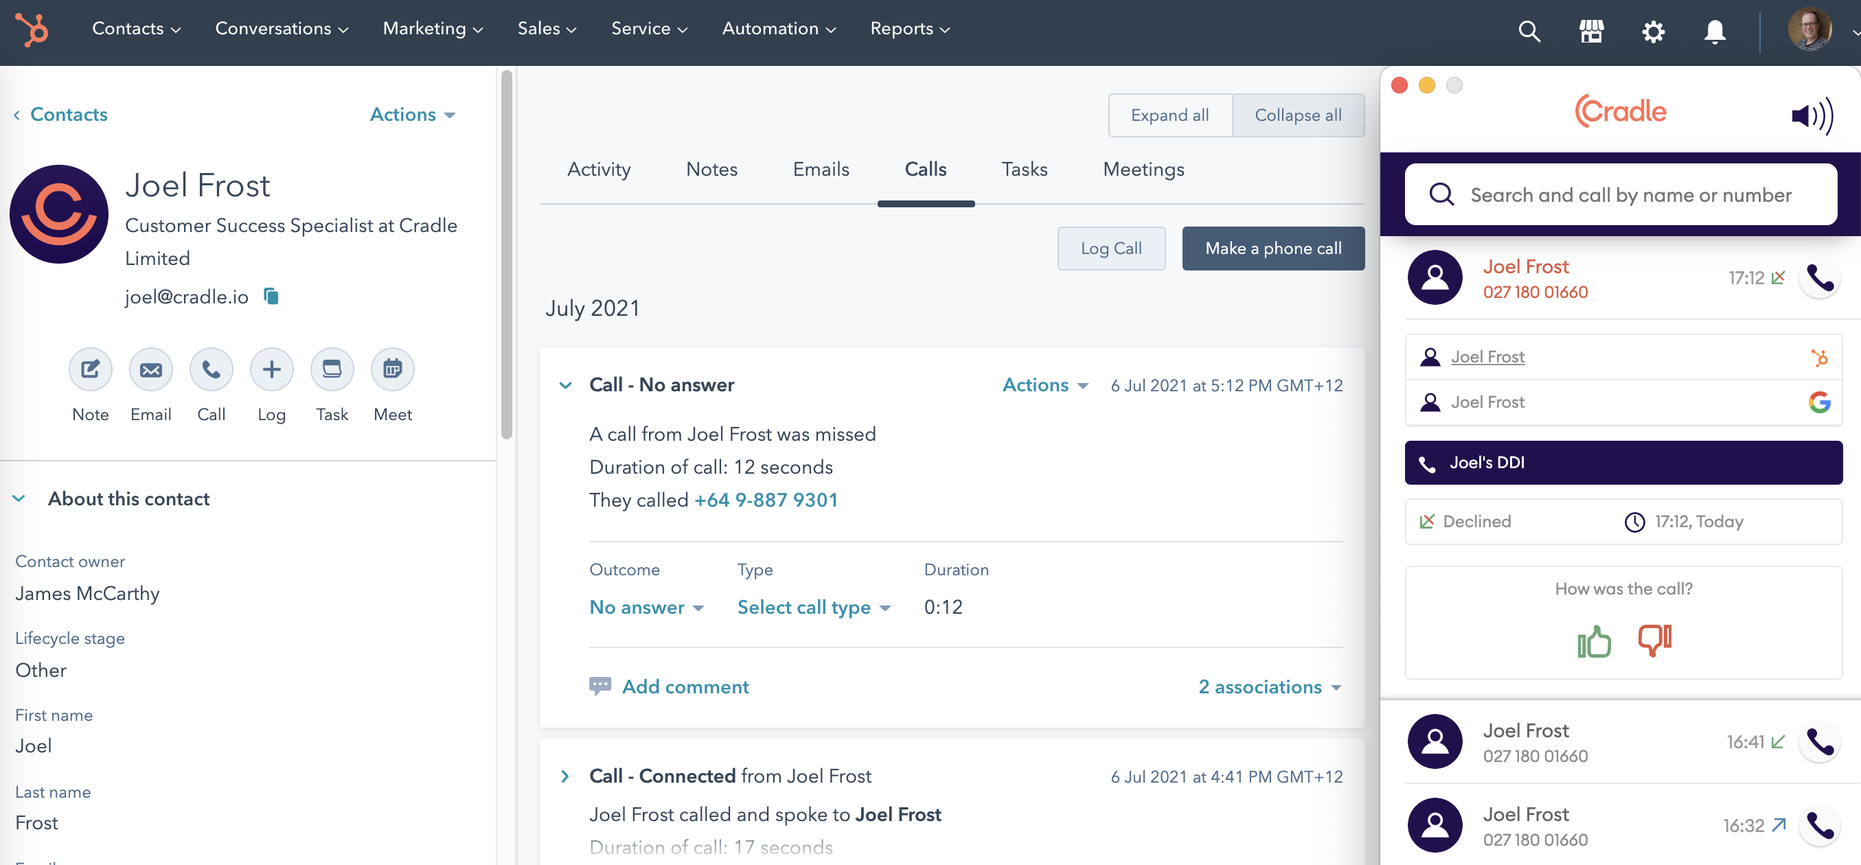Click the +64 9-887 9301 phone link
1861x865 pixels.
pyautogui.click(x=765, y=500)
